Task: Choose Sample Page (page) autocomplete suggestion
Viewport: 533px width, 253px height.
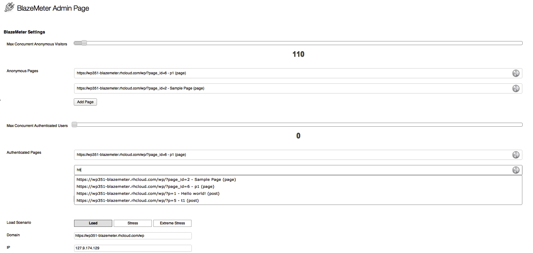Action: point(298,180)
